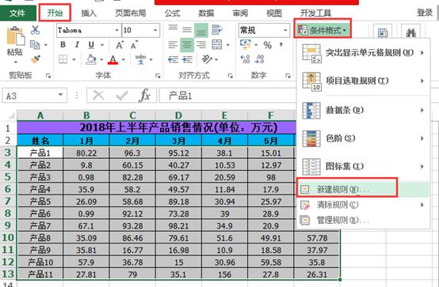Open the Tahoma font name dropdown
The height and width of the screenshot is (287, 439).
[x=117, y=30]
